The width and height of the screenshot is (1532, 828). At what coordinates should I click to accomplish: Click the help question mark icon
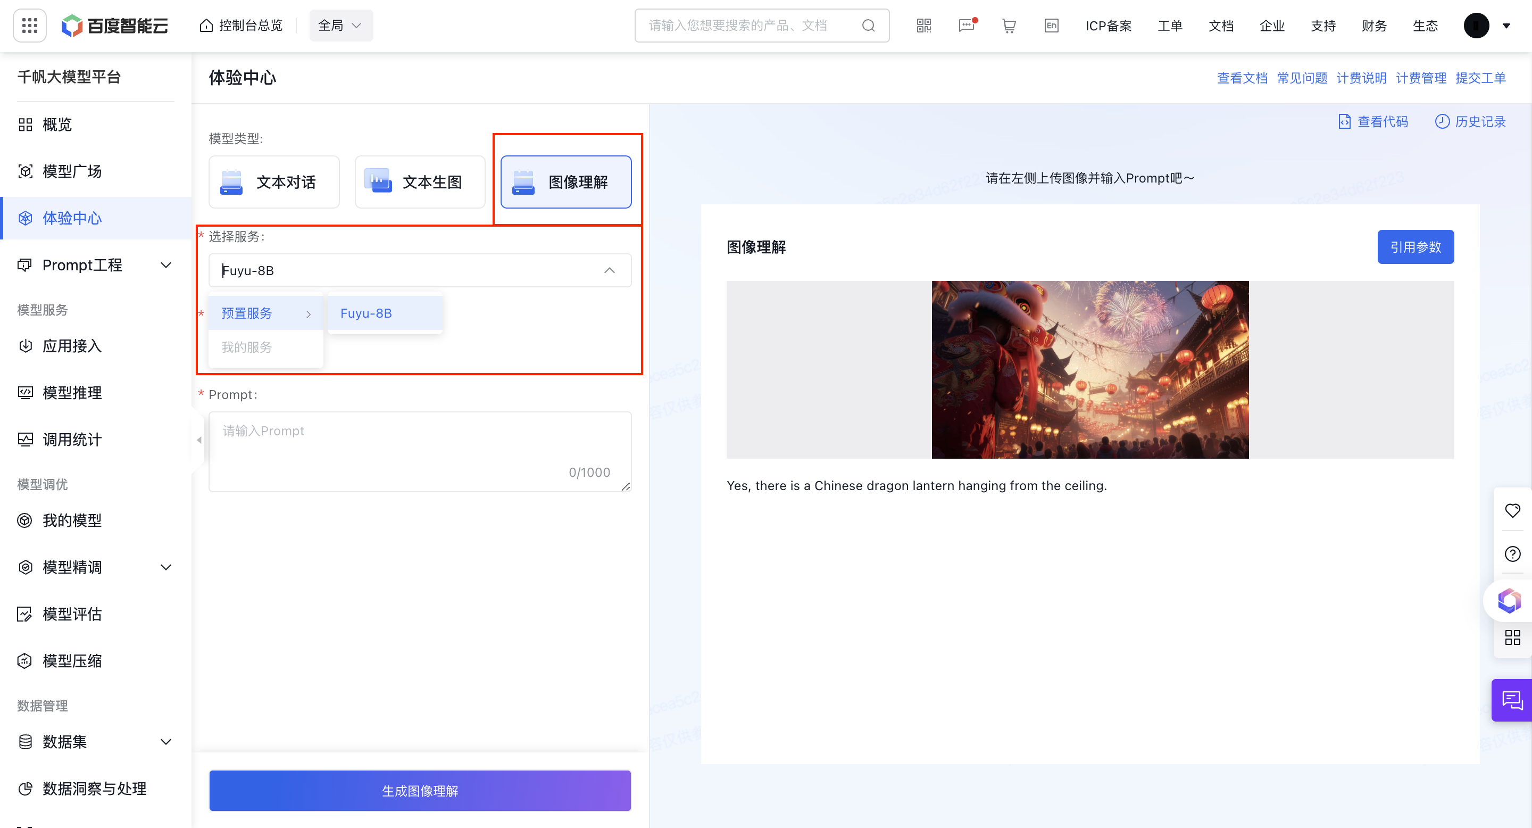pos(1513,554)
